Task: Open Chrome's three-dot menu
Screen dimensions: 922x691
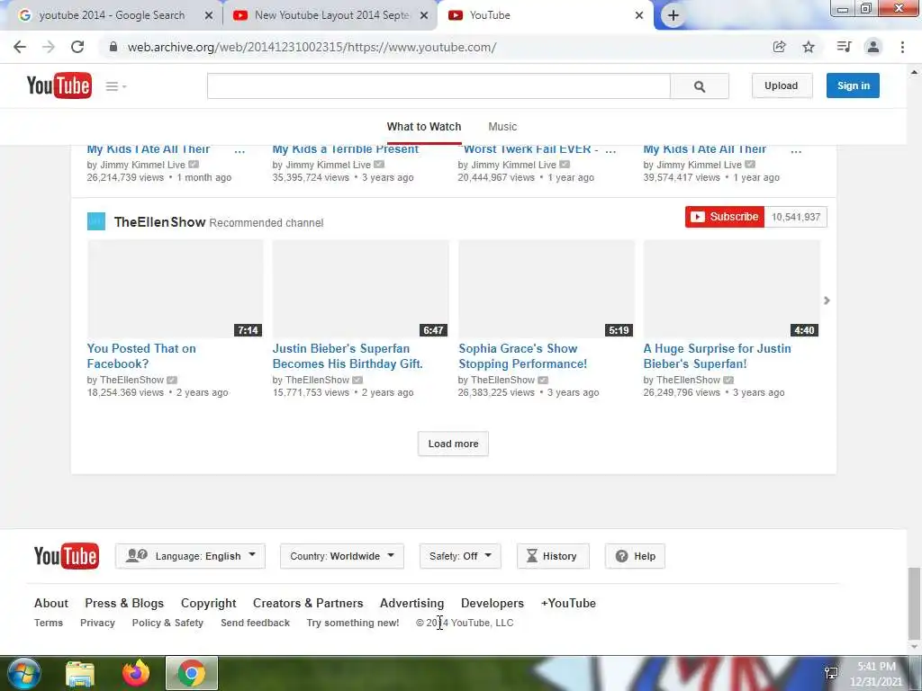Action: (x=902, y=47)
